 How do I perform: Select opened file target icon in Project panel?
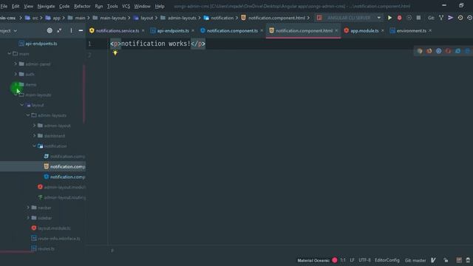coord(50,30)
